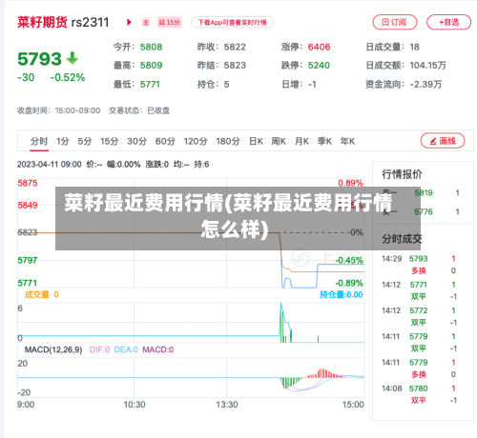Click the 今开 value 5808

click(151, 47)
